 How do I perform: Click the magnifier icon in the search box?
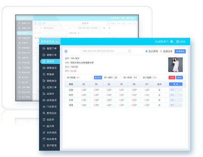(130, 51)
